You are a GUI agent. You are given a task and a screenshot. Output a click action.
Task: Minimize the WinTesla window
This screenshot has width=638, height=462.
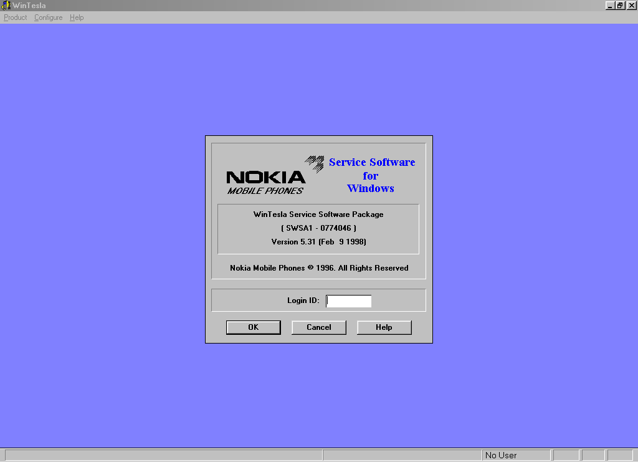610,5
